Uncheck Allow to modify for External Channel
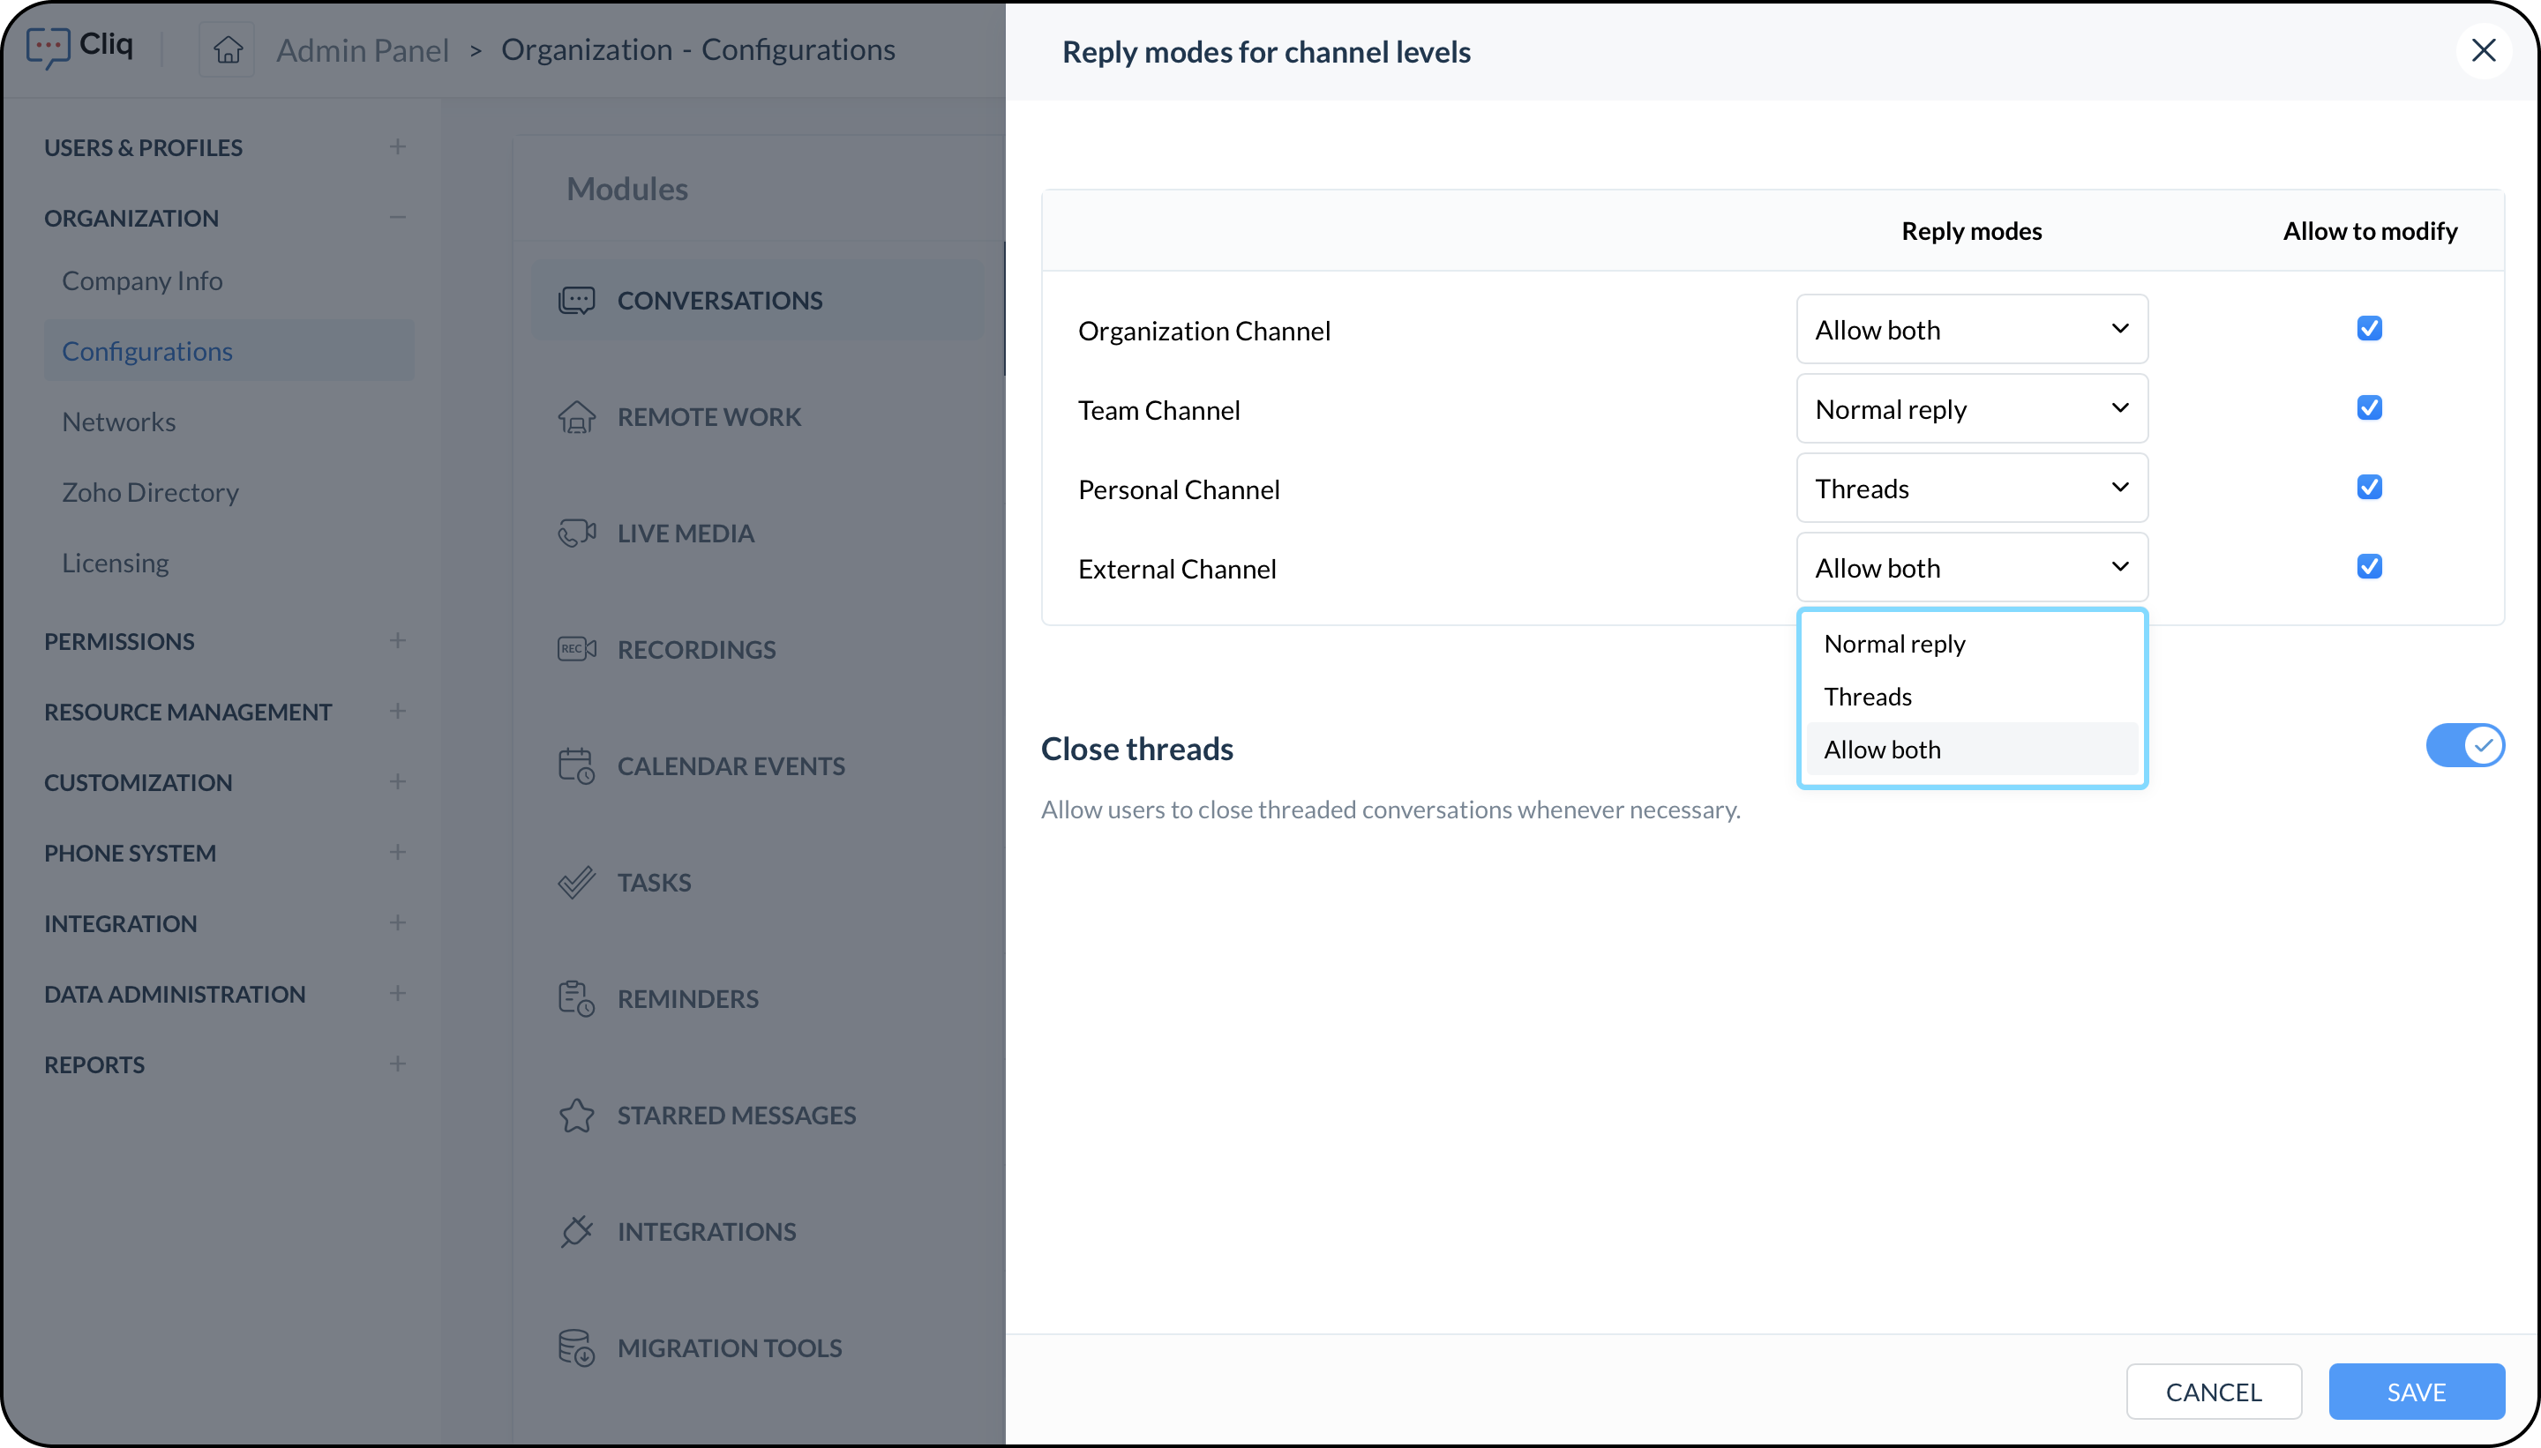This screenshot has width=2541, height=1448. tap(2369, 567)
